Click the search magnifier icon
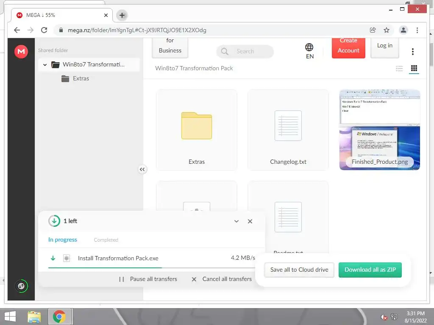This screenshot has width=434, height=325. [225, 51]
